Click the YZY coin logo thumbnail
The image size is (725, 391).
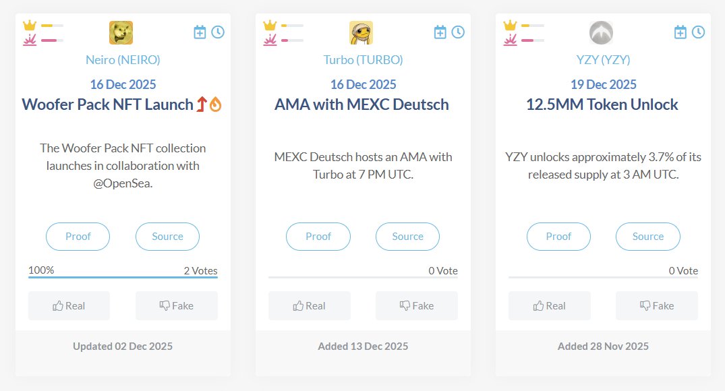coord(601,32)
